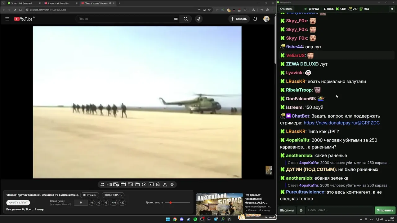Click the split minutes input field

click(81, 203)
